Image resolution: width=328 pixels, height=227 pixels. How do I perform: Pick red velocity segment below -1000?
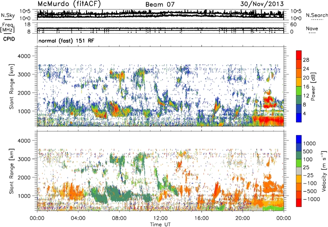[299, 203]
